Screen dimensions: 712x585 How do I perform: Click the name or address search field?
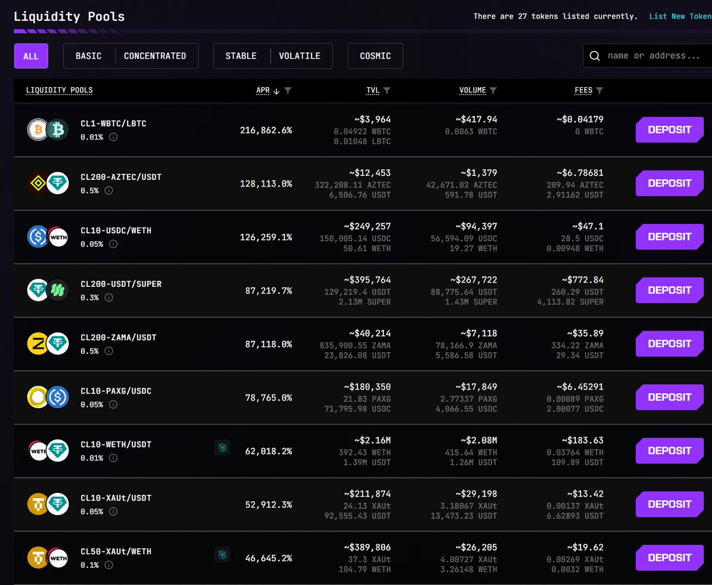(647, 56)
